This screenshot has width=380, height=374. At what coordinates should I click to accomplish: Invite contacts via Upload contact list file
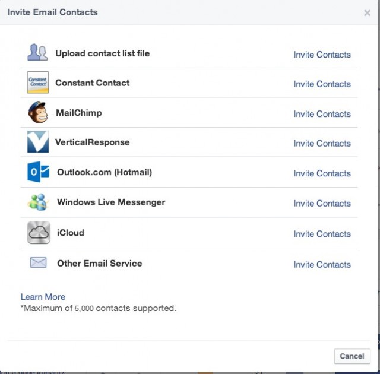pos(322,55)
